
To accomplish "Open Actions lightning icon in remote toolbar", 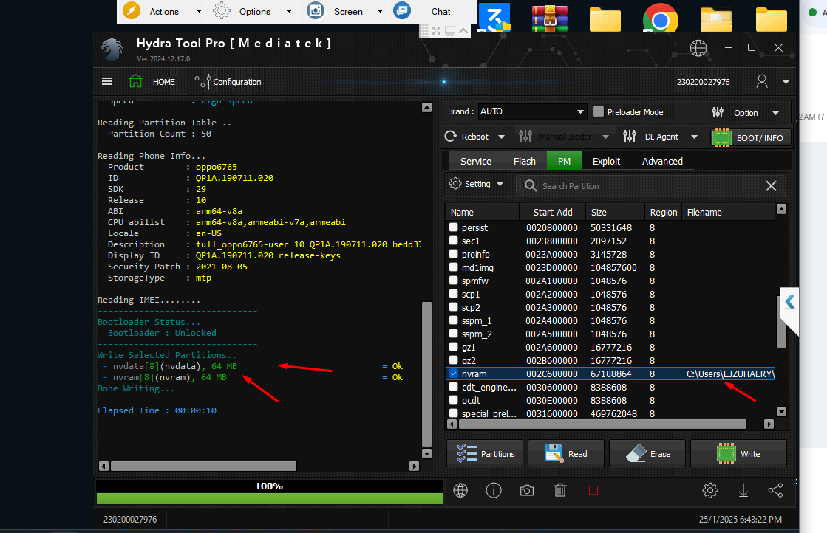I will [132, 11].
